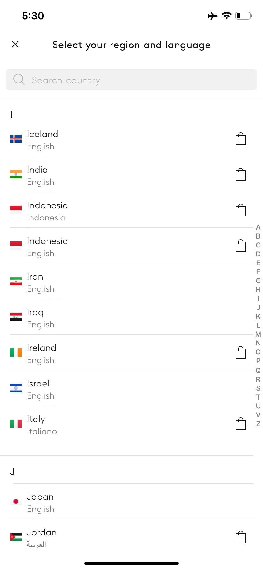263x570 pixels.
Task: Tap shopping bag icon beside Italy
Action: 241,424
